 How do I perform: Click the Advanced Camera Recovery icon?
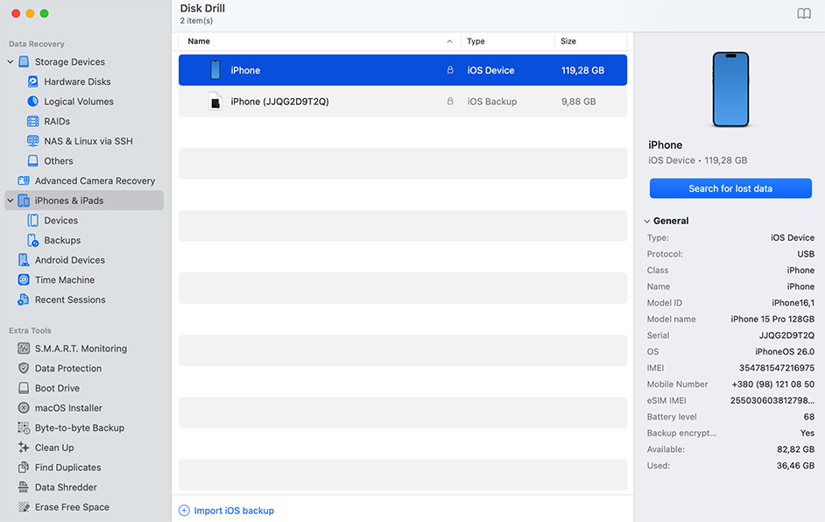(24, 180)
